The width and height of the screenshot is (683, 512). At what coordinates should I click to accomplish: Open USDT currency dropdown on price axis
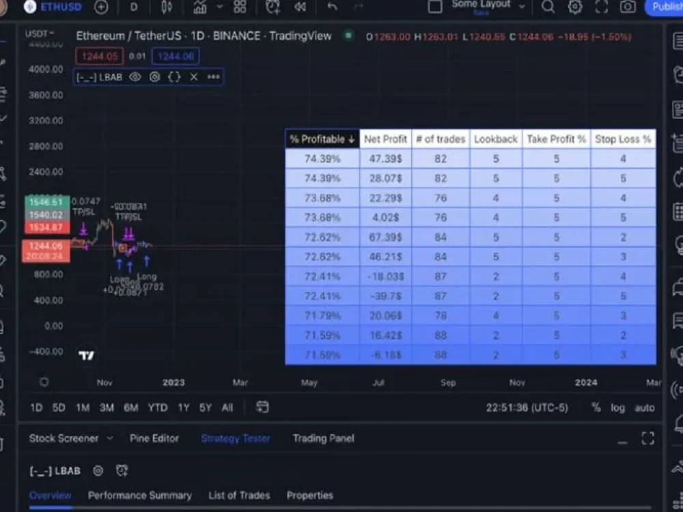39,33
